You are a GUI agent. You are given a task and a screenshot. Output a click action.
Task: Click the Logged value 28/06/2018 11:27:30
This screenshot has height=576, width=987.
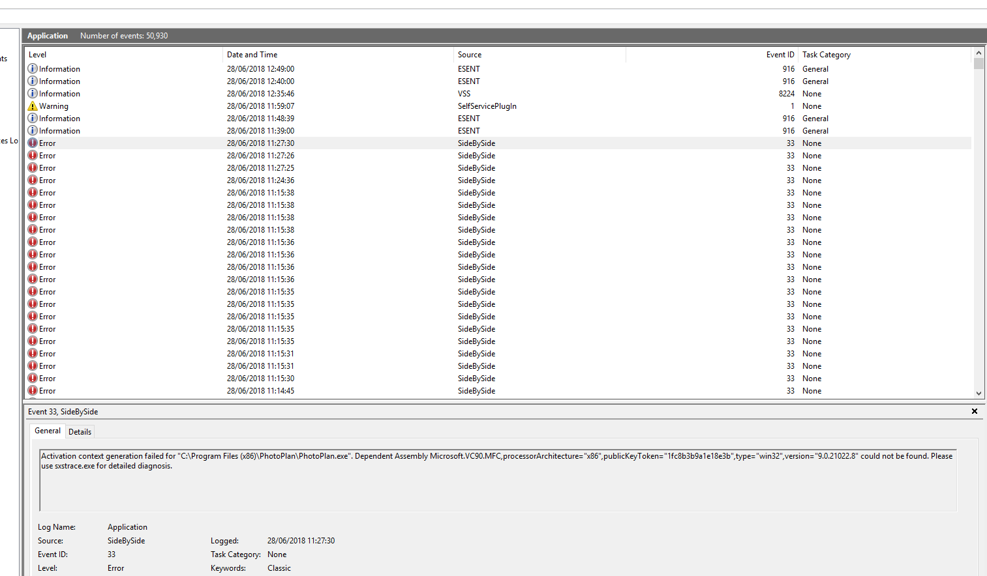point(301,540)
